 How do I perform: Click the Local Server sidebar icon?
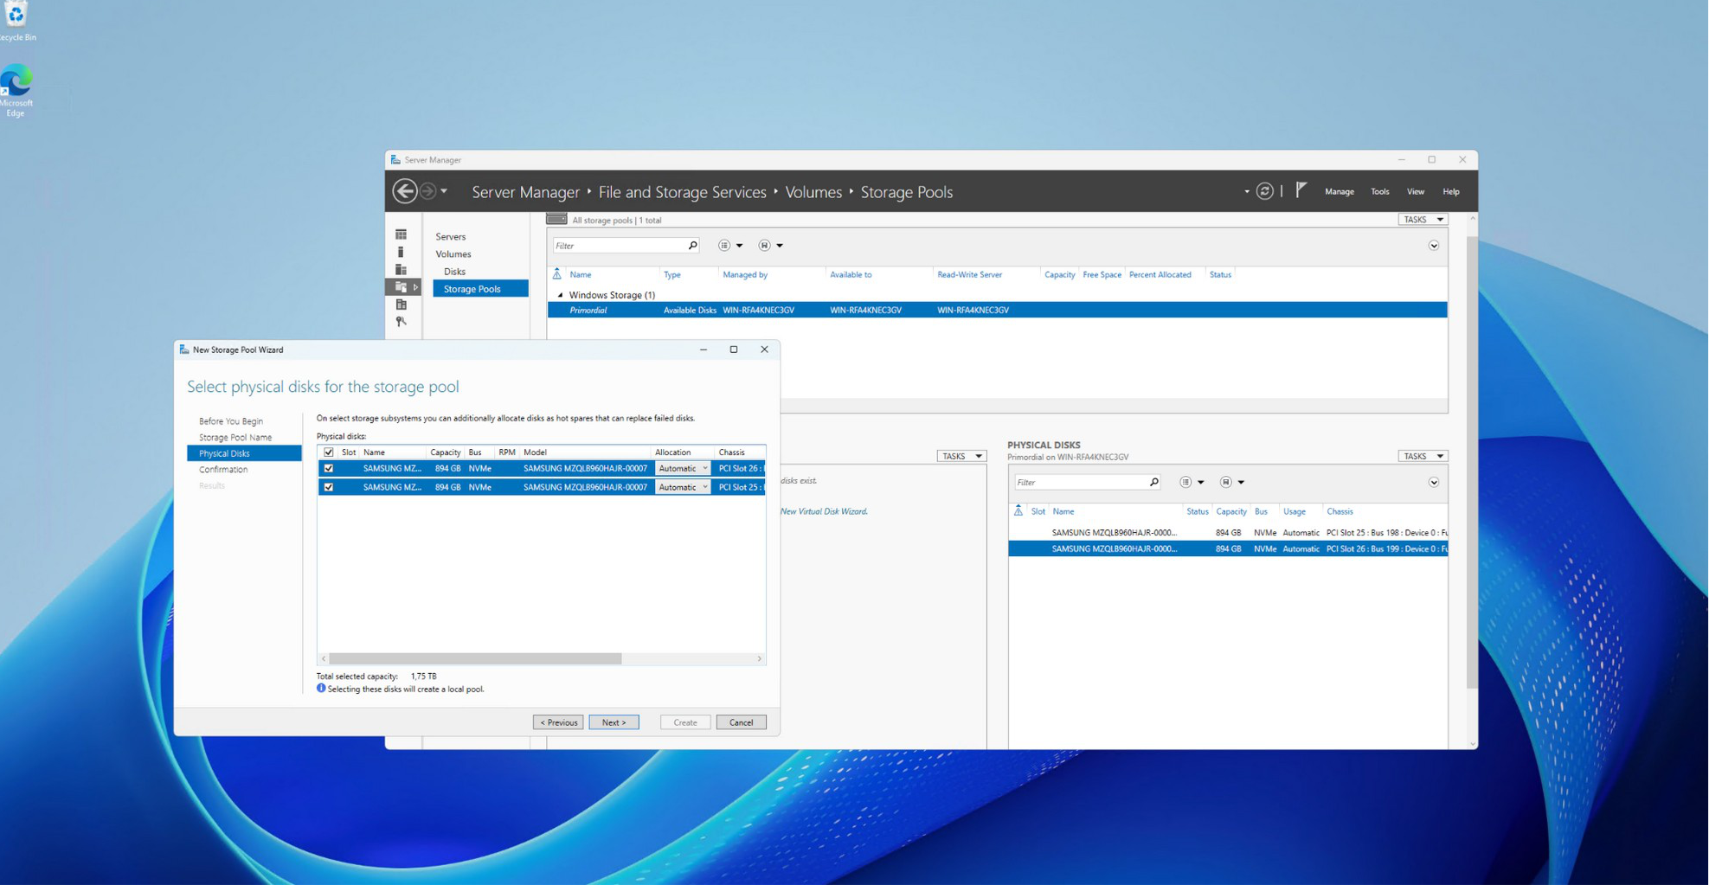(401, 253)
